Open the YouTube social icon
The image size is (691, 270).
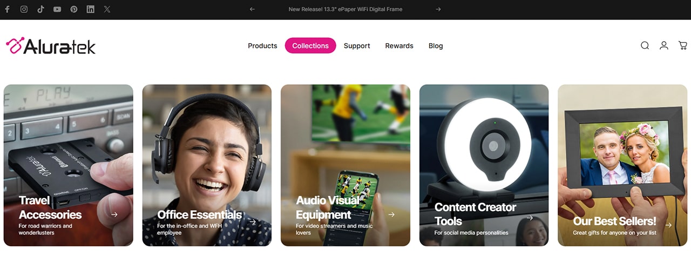tap(57, 9)
